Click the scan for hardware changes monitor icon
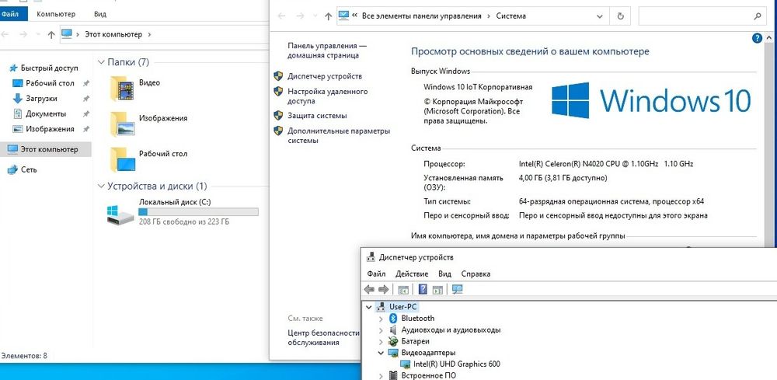 [458, 289]
